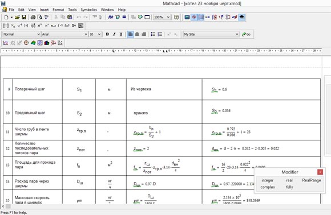The width and height of the screenshot is (331, 215).
Task: Save the worksheet with the floppy icon
Action: point(24,17)
